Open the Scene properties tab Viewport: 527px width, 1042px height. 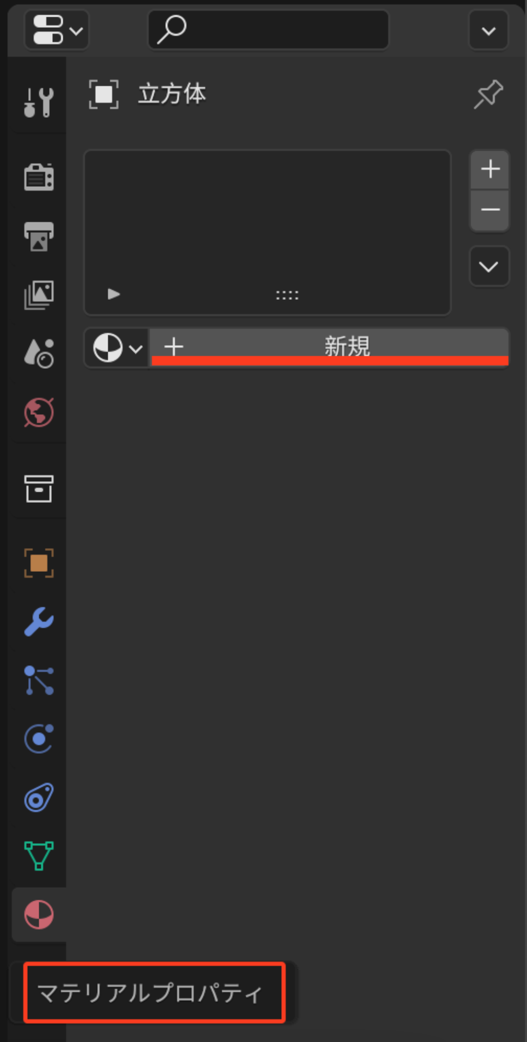coord(39,354)
